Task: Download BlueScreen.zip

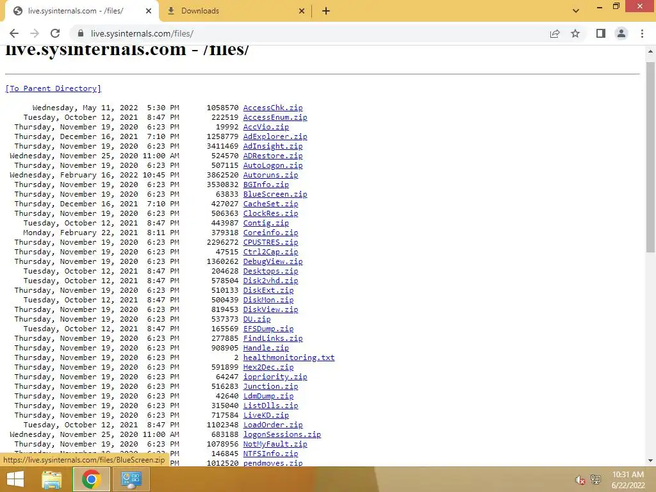Action: click(x=275, y=194)
